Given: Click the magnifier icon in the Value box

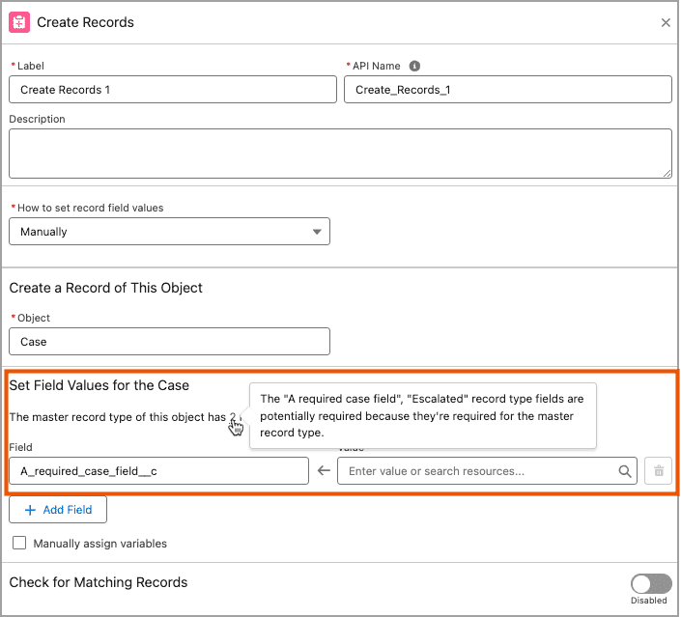Looking at the screenshot, I should pyautogui.click(x=626, y=471).
